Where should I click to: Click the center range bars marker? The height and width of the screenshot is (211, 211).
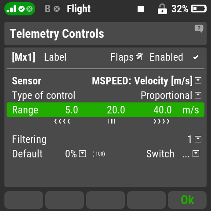tap(112, 121)
